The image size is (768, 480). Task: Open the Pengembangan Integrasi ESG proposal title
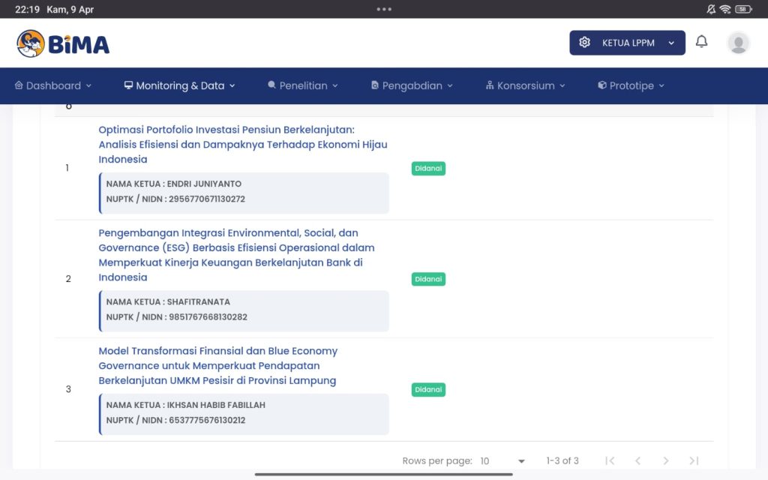click(x=236, y=255)
